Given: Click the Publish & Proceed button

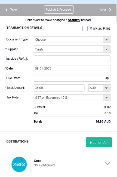Looking at the screenshot, I should coord(59,10).
